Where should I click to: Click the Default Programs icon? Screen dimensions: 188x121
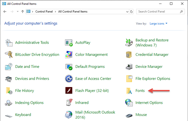[x=69, y=67]
